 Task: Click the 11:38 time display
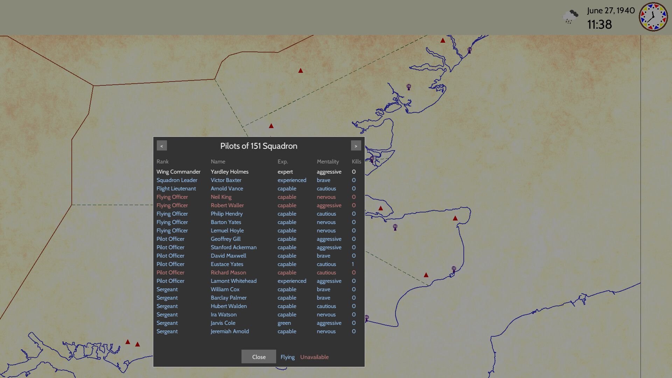[x=599, y=24]
